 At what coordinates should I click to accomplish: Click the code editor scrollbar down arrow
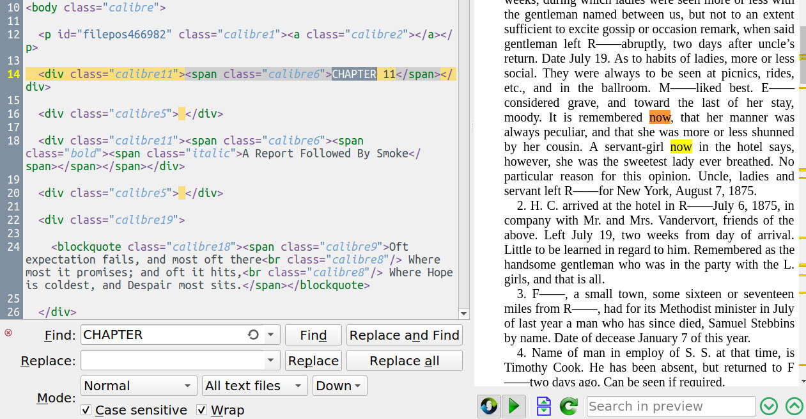coord(464,313)
